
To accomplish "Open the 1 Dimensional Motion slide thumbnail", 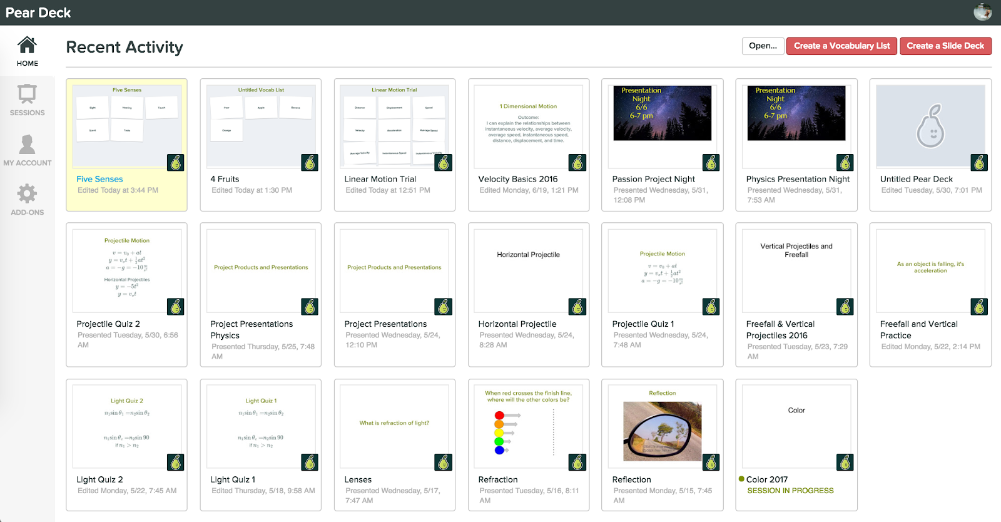I will coord(529,126).
